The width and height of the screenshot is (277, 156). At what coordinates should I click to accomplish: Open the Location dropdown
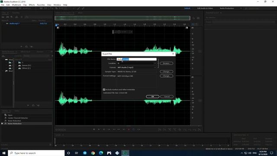point(137,63)
